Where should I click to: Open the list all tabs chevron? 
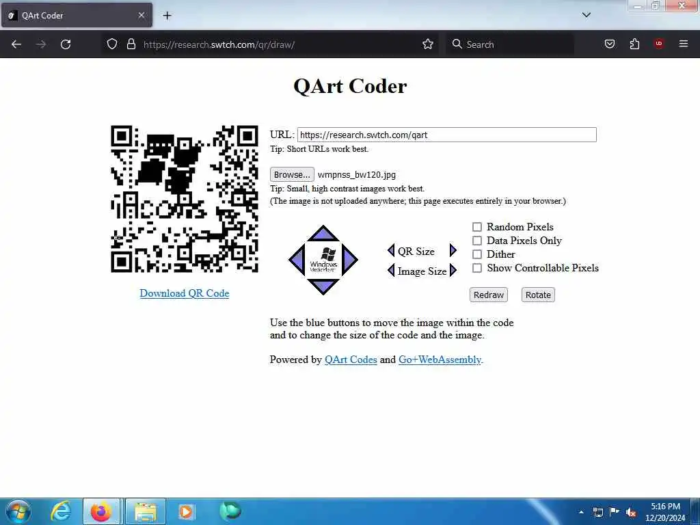(x=586, y=15)
